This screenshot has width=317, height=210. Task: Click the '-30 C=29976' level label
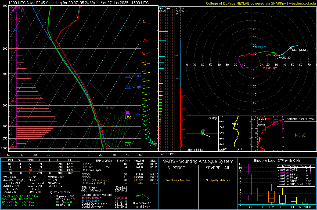coord(134,76)
